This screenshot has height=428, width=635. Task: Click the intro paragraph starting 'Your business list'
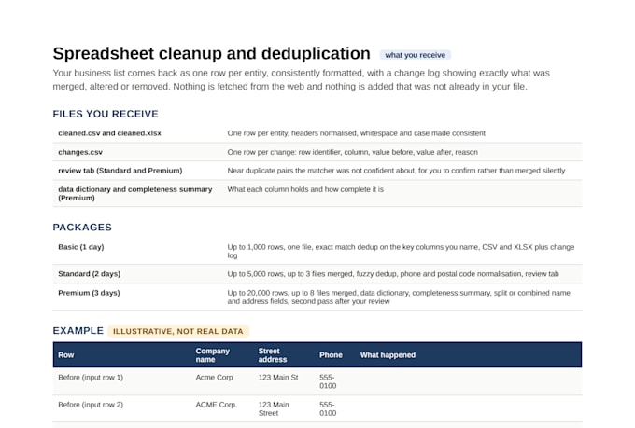tap(301, 79)
